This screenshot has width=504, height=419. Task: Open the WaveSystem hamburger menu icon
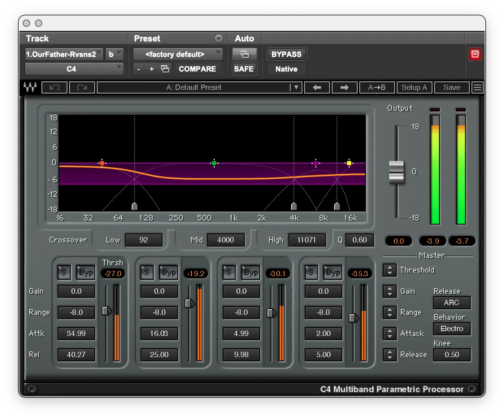(x=478, y=87)
